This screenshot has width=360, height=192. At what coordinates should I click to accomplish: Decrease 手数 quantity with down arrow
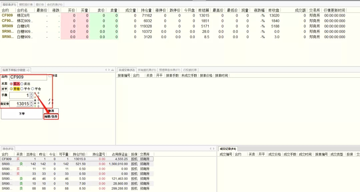point(31,97)
